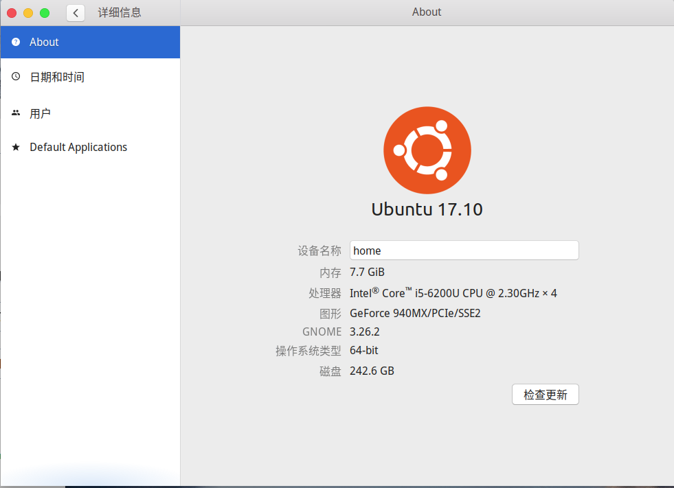The width and height of the screenshot is (674, 488).
Task: Click the 设备名称 label
Action: coord(319,251)
